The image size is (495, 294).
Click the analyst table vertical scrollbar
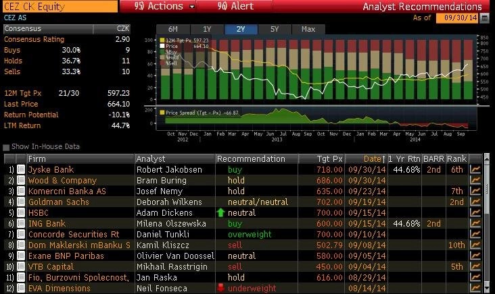tap(487, 223)
